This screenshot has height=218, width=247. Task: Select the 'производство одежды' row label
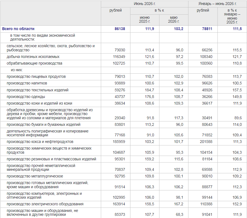click(x=26, y=97)
